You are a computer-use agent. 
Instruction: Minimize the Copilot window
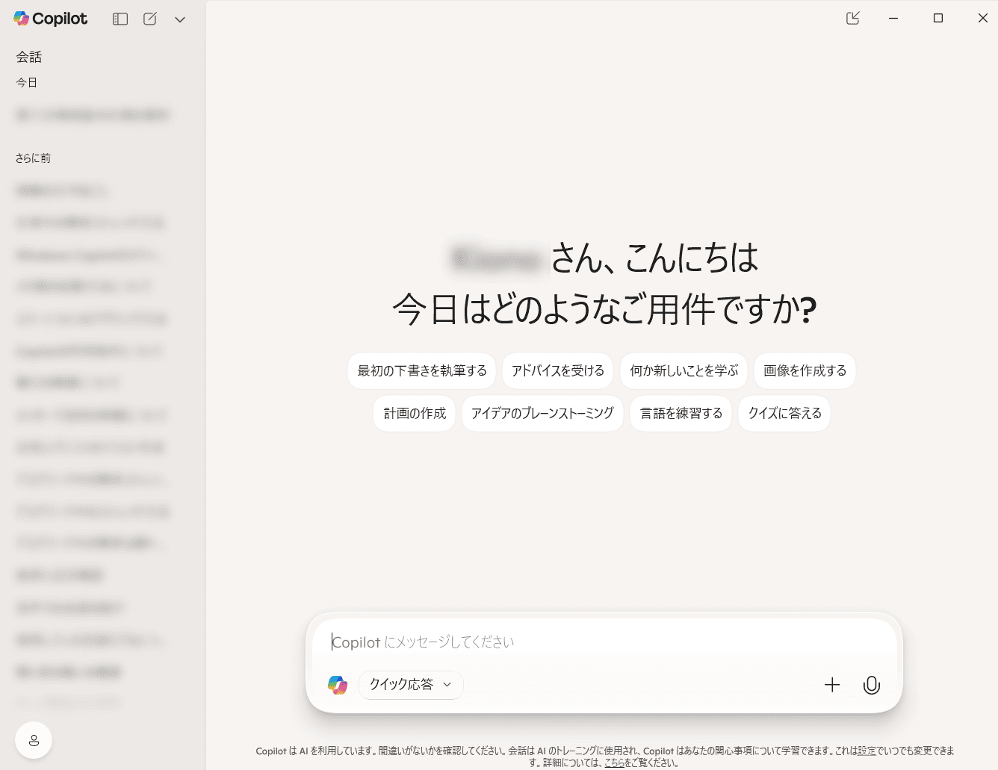click(893, 18)
